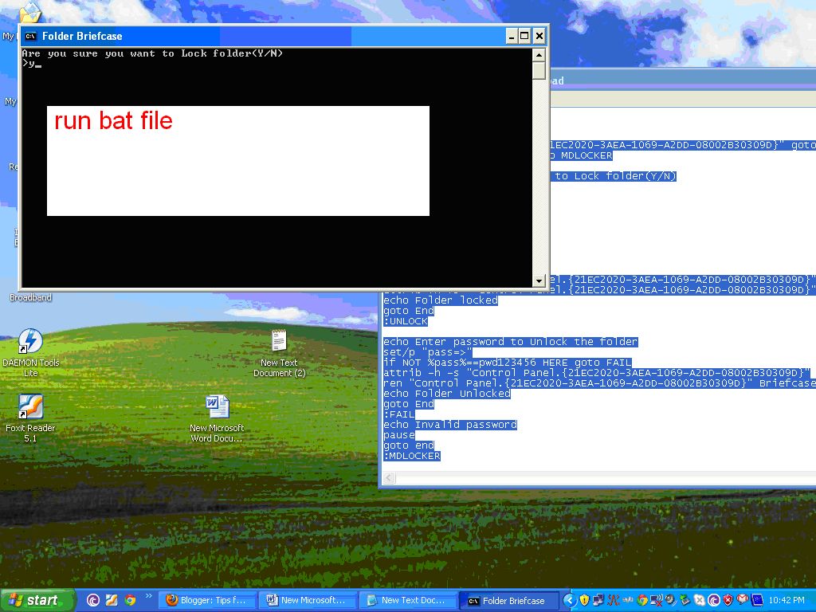This screenshot has height=612, width=816.
Task: Click 'echo Folder Unlocked' line in Notepad
Action: 446,394
